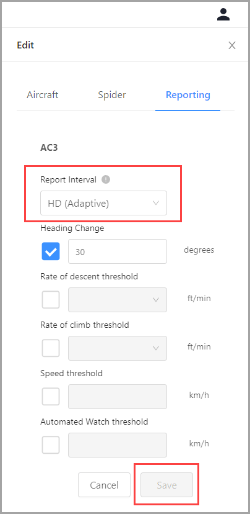Image resolution: width=250 pixels, height=514 pixels.
Task: Switch to the Spider tab
Action: pos(112,95)
